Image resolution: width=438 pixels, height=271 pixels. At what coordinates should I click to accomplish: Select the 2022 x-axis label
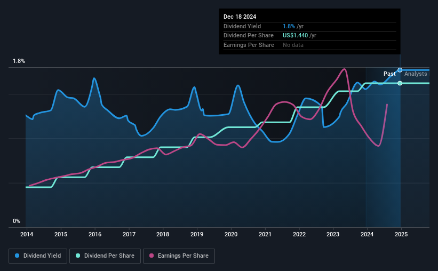(x=299, y=234)
